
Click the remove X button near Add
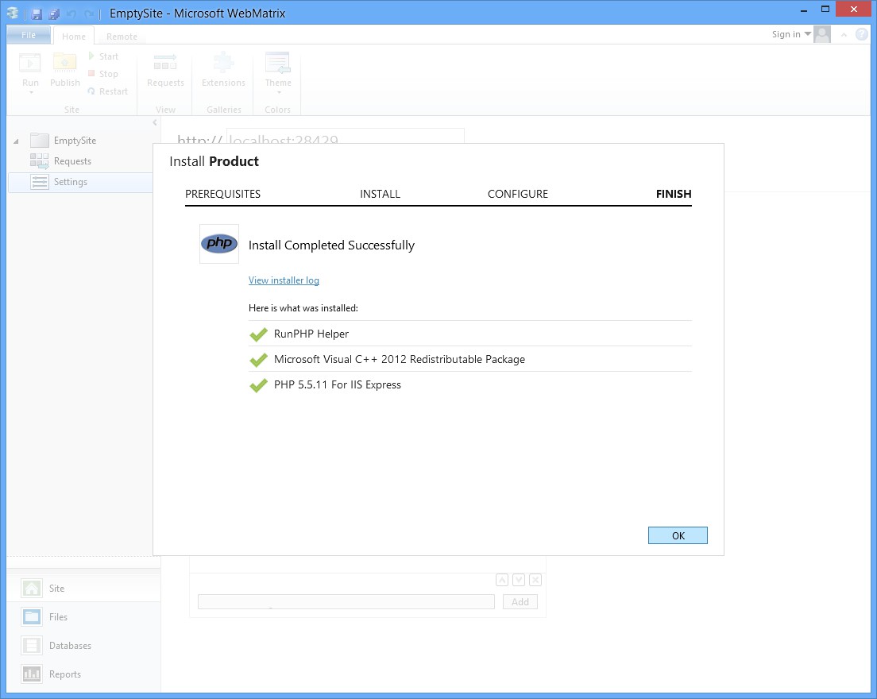pos(535,580)
